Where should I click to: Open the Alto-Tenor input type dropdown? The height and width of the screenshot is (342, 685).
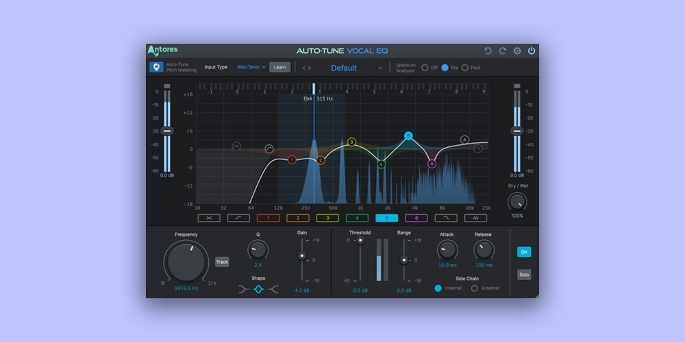click(x=251, y=67)
